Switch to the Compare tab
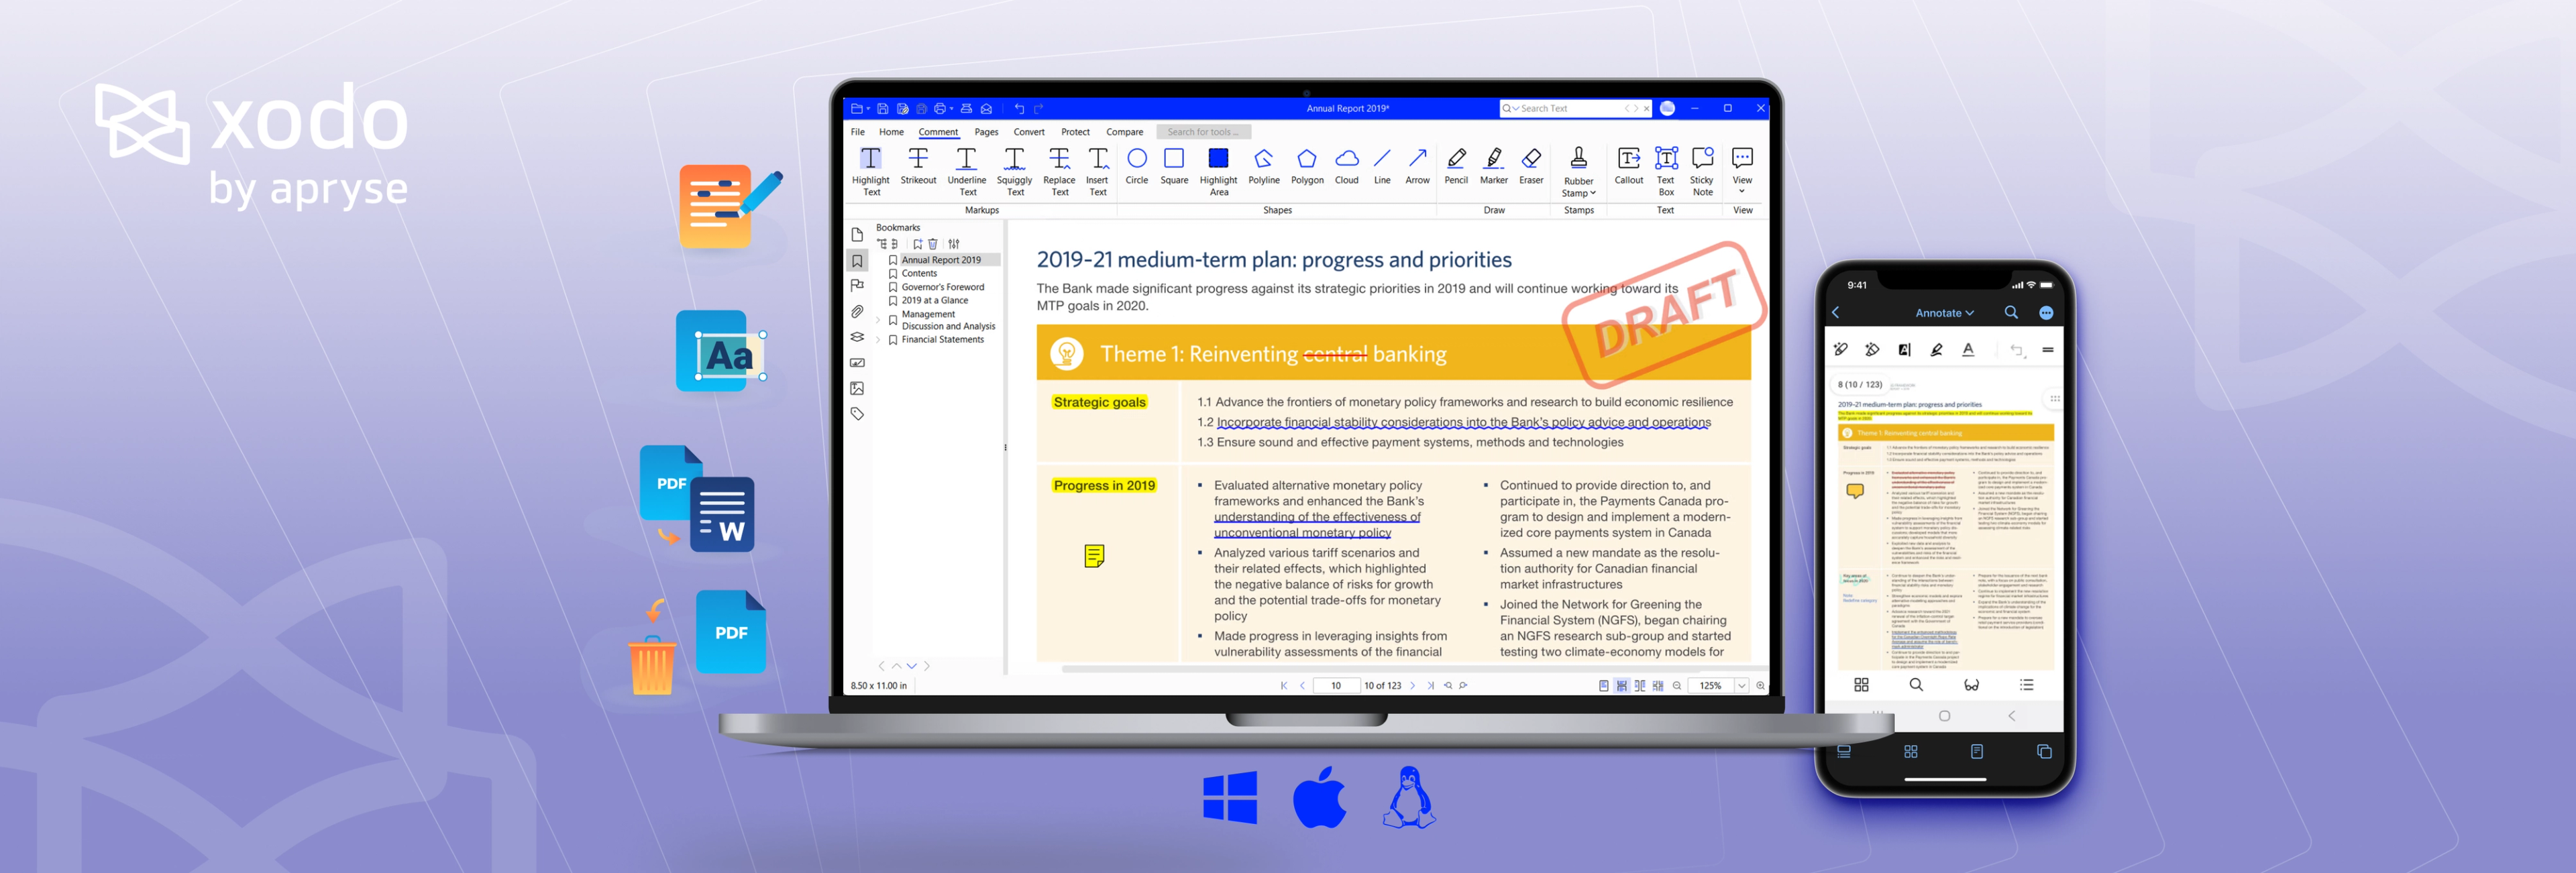 [x=1124, y=132]
